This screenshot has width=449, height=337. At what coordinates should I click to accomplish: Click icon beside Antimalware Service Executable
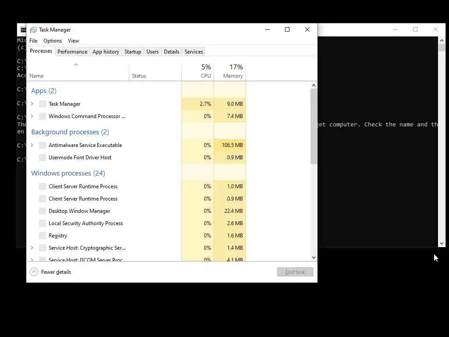(43, 145)
